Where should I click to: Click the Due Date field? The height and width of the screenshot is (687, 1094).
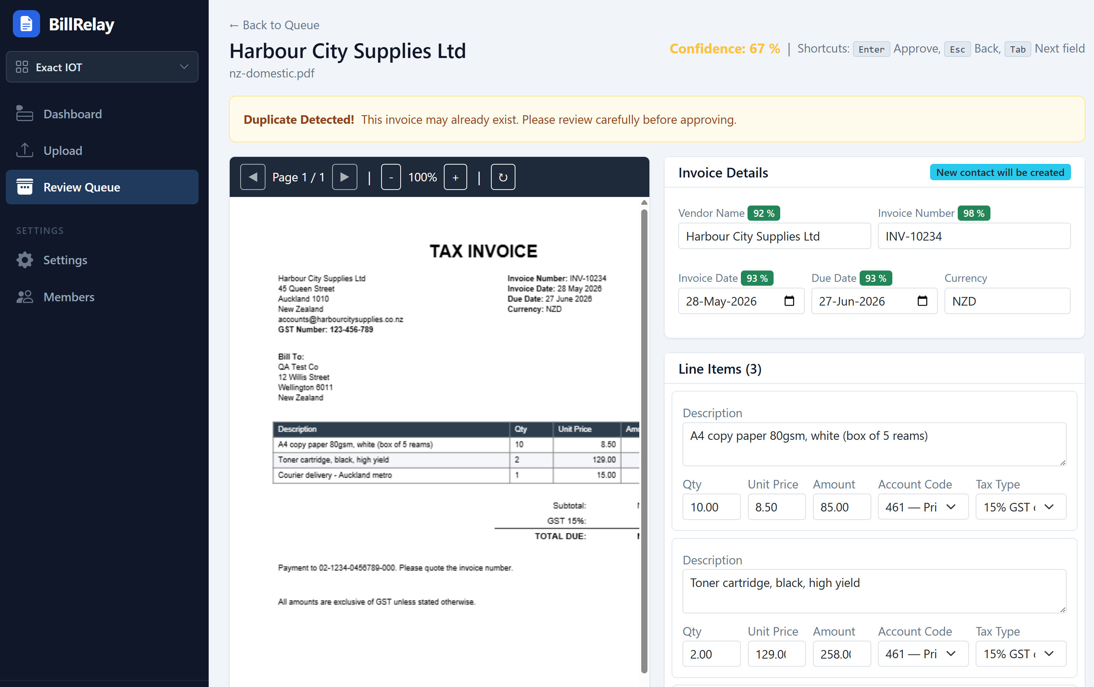pos(874,301)
